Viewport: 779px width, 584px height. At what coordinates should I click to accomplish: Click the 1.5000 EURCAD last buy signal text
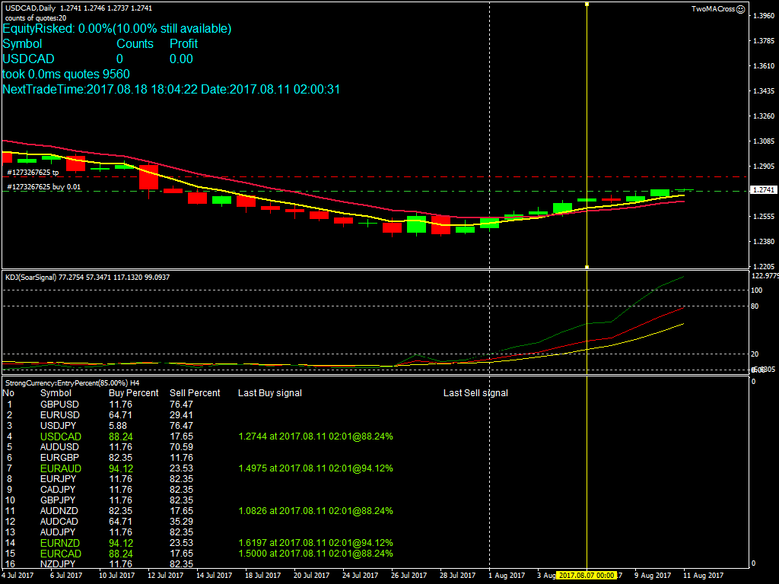pyautogui.click(x=316, y=554)
